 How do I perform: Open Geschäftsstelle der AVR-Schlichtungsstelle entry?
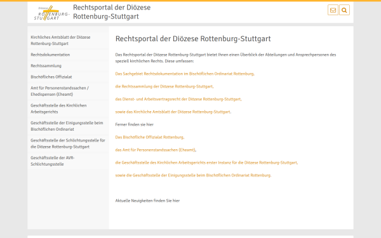coord(69,161)
